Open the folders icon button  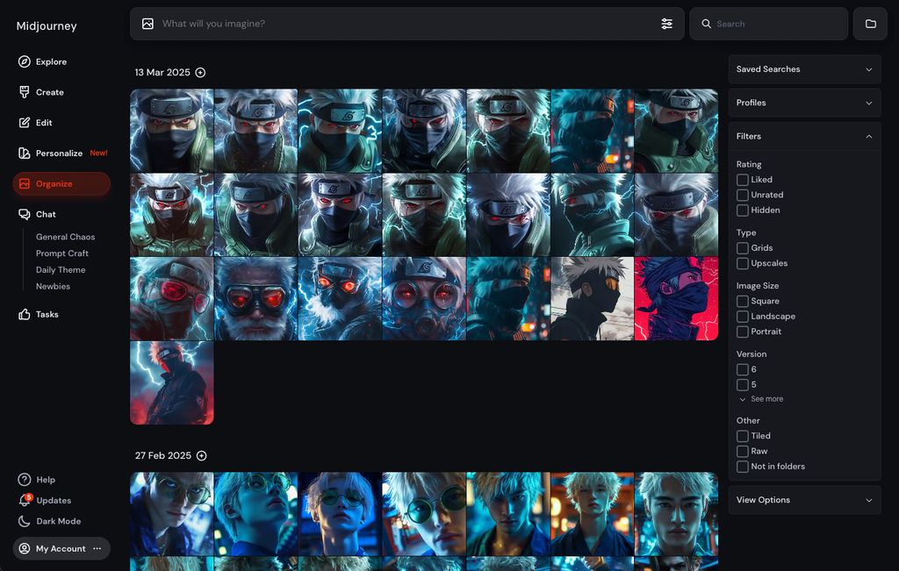click(870, 24)
